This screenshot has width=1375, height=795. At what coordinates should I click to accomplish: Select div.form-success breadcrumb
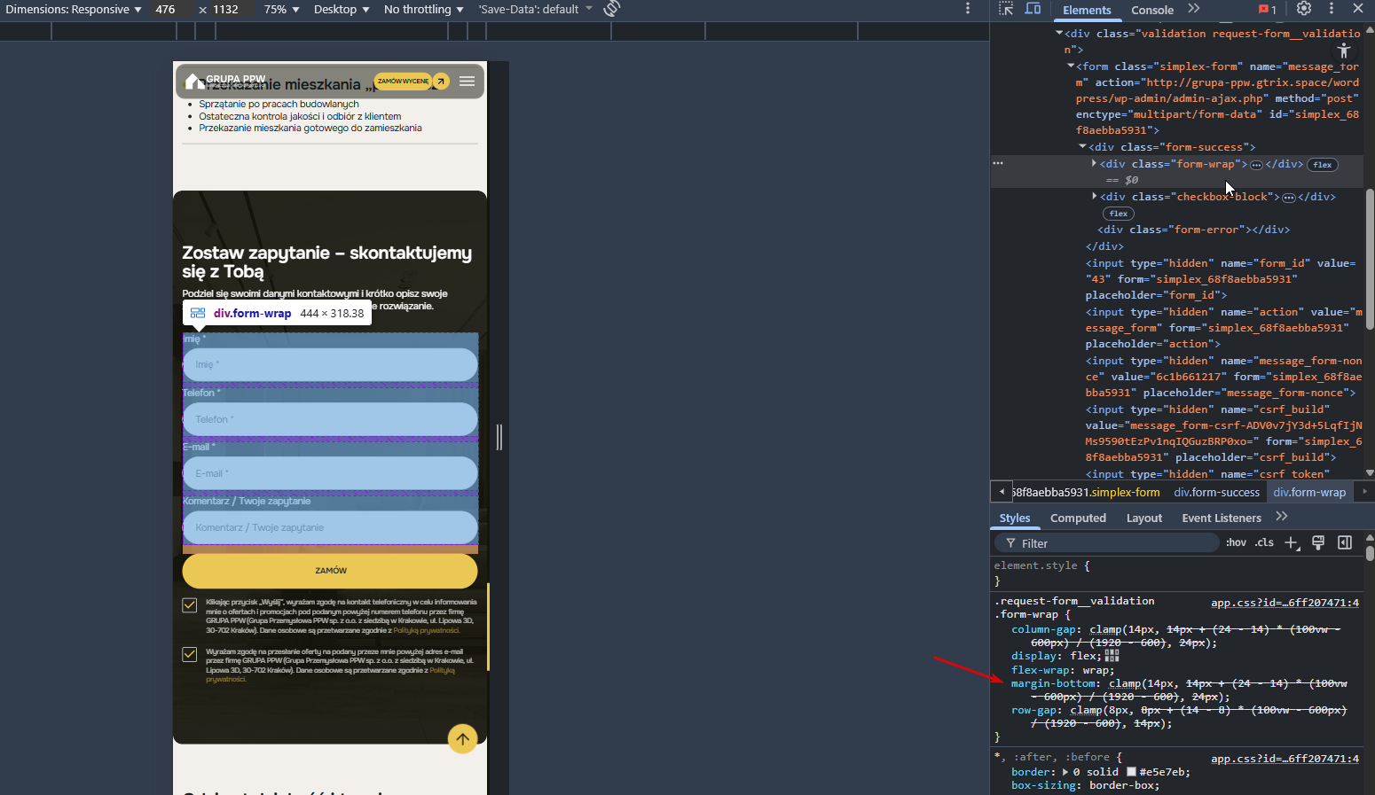coord(1216,492)
